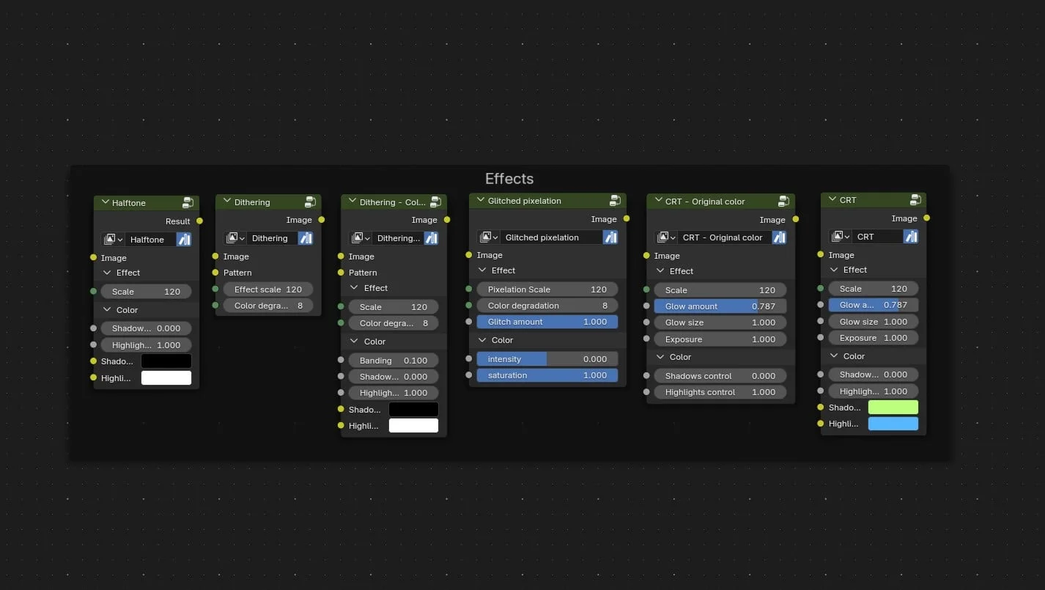The height and width of the screenshot is (590, 1045).
Task: Click the Glow amount slider on the CRT node
Action: pos(874,304)
